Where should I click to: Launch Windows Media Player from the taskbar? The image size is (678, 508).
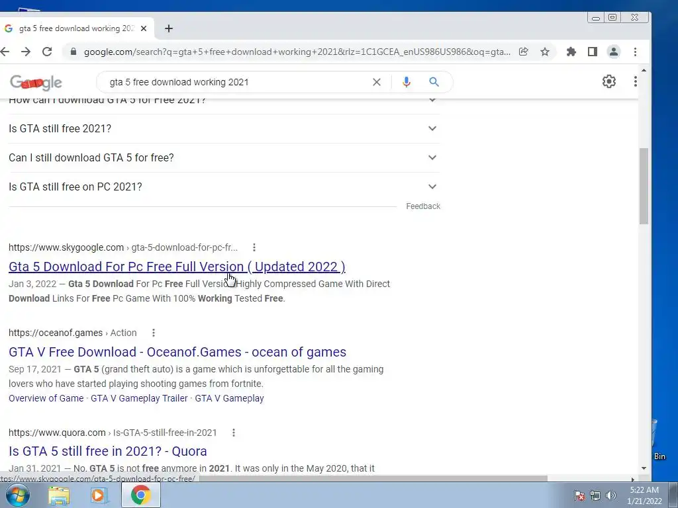[99, 495]
